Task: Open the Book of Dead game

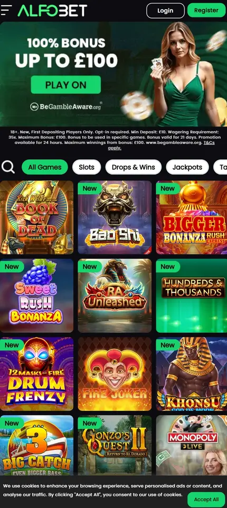Action: point(36,217)
